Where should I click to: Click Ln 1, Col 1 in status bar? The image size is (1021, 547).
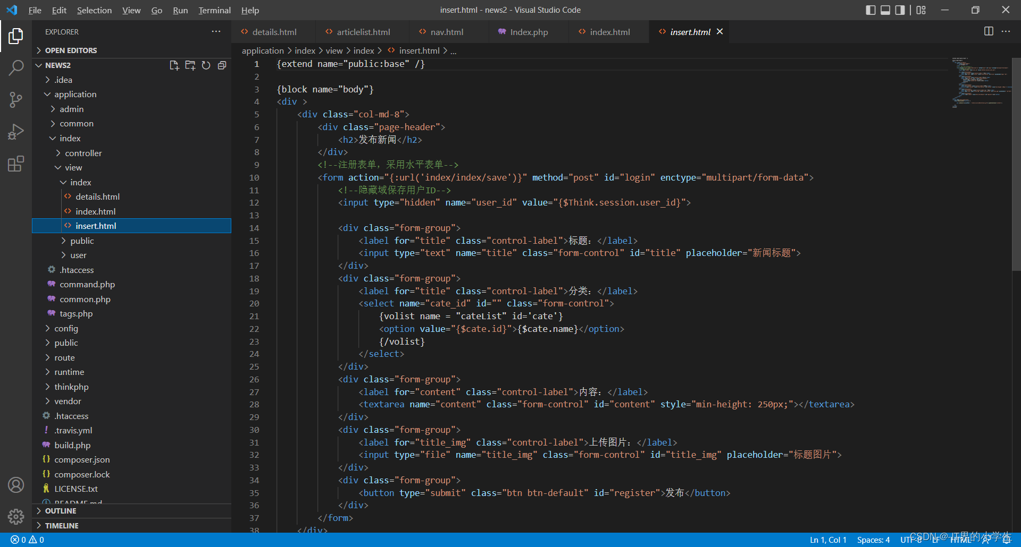coord(828,540)
